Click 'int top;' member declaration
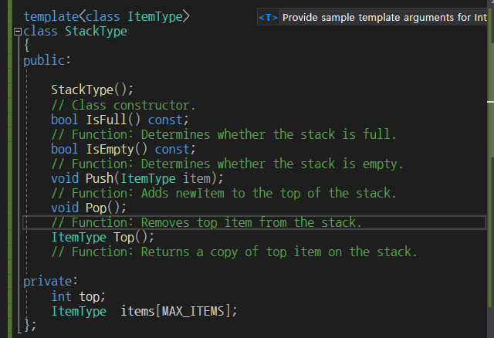494x338 pixels. (79, 297)
